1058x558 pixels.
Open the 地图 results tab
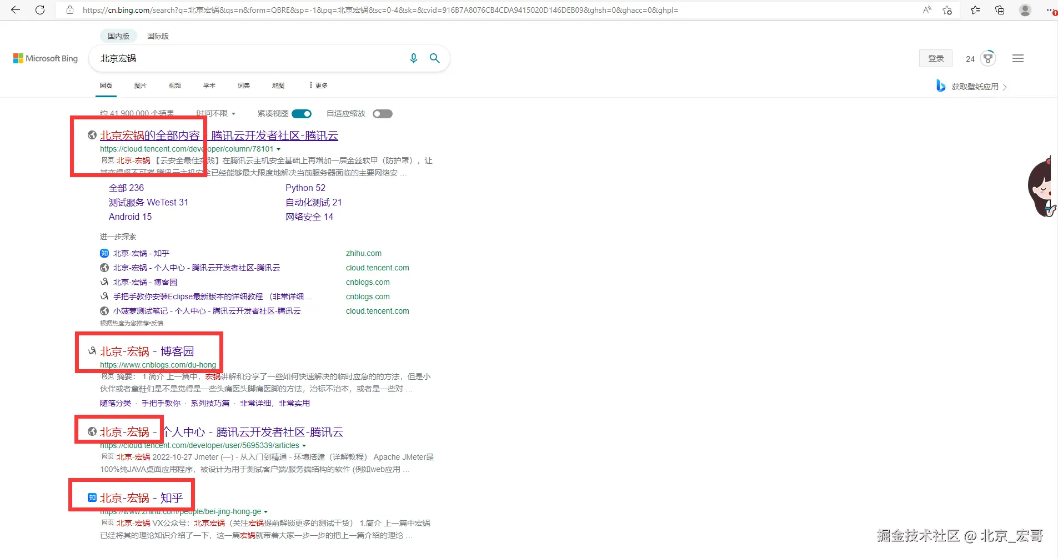[x=278, y=86]
